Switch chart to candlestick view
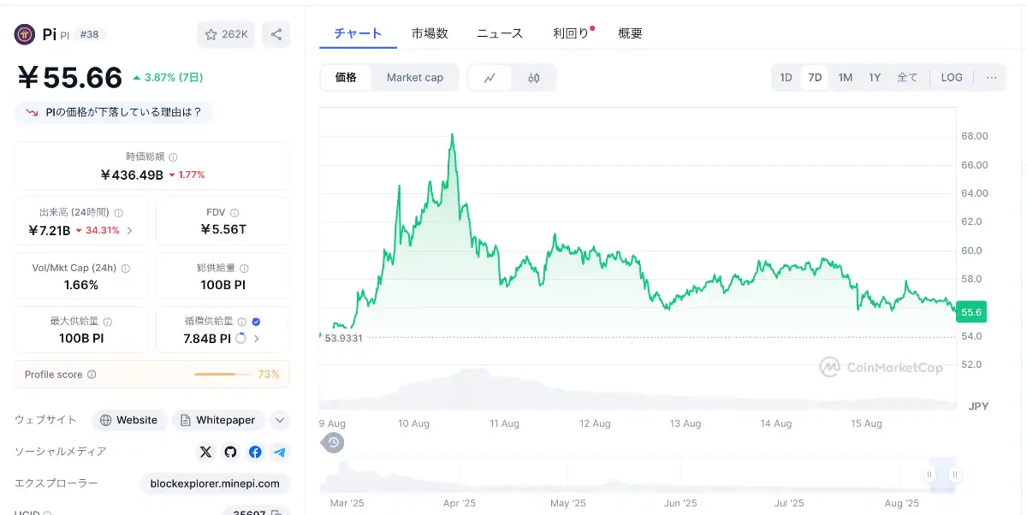This screenshot has width=1027, height=515. (534, 77)
